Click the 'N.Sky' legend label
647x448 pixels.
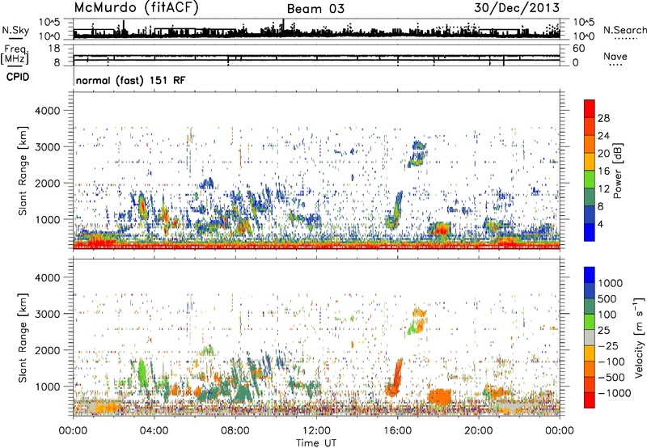click(15, 30)
